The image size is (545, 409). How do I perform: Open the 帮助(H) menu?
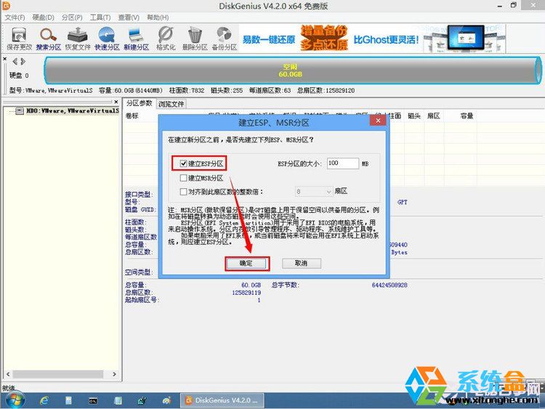158,17
